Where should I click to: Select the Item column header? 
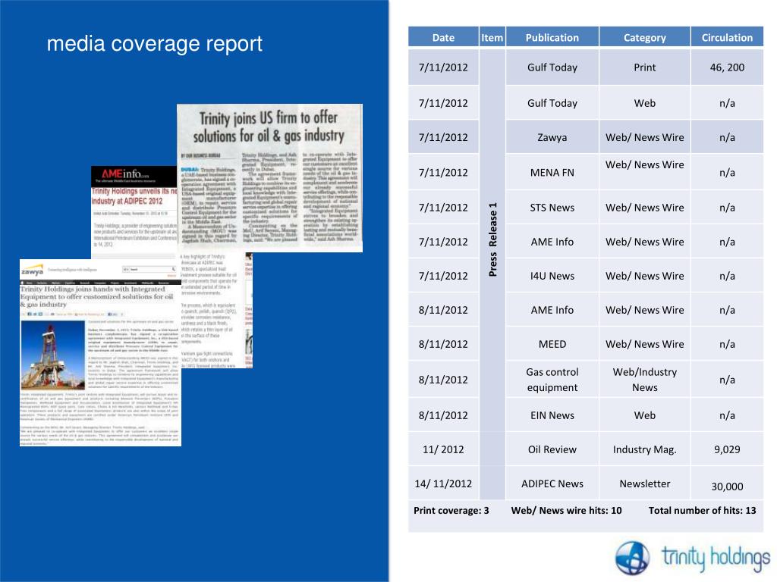click(492, 37)
